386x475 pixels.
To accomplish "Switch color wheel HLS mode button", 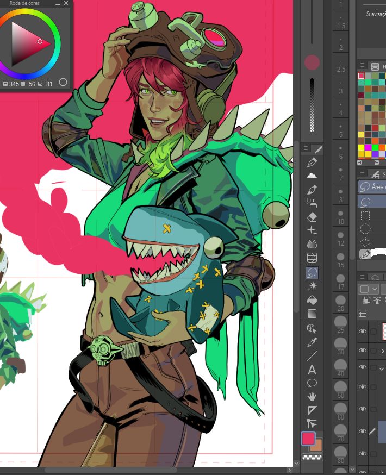I will point(63,82).
